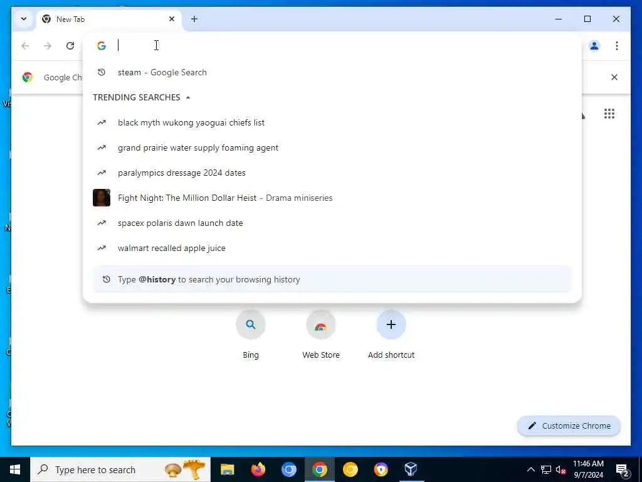
Task: Open the Chrome Canary yellow taskbar icon
Action: [350, 469]
